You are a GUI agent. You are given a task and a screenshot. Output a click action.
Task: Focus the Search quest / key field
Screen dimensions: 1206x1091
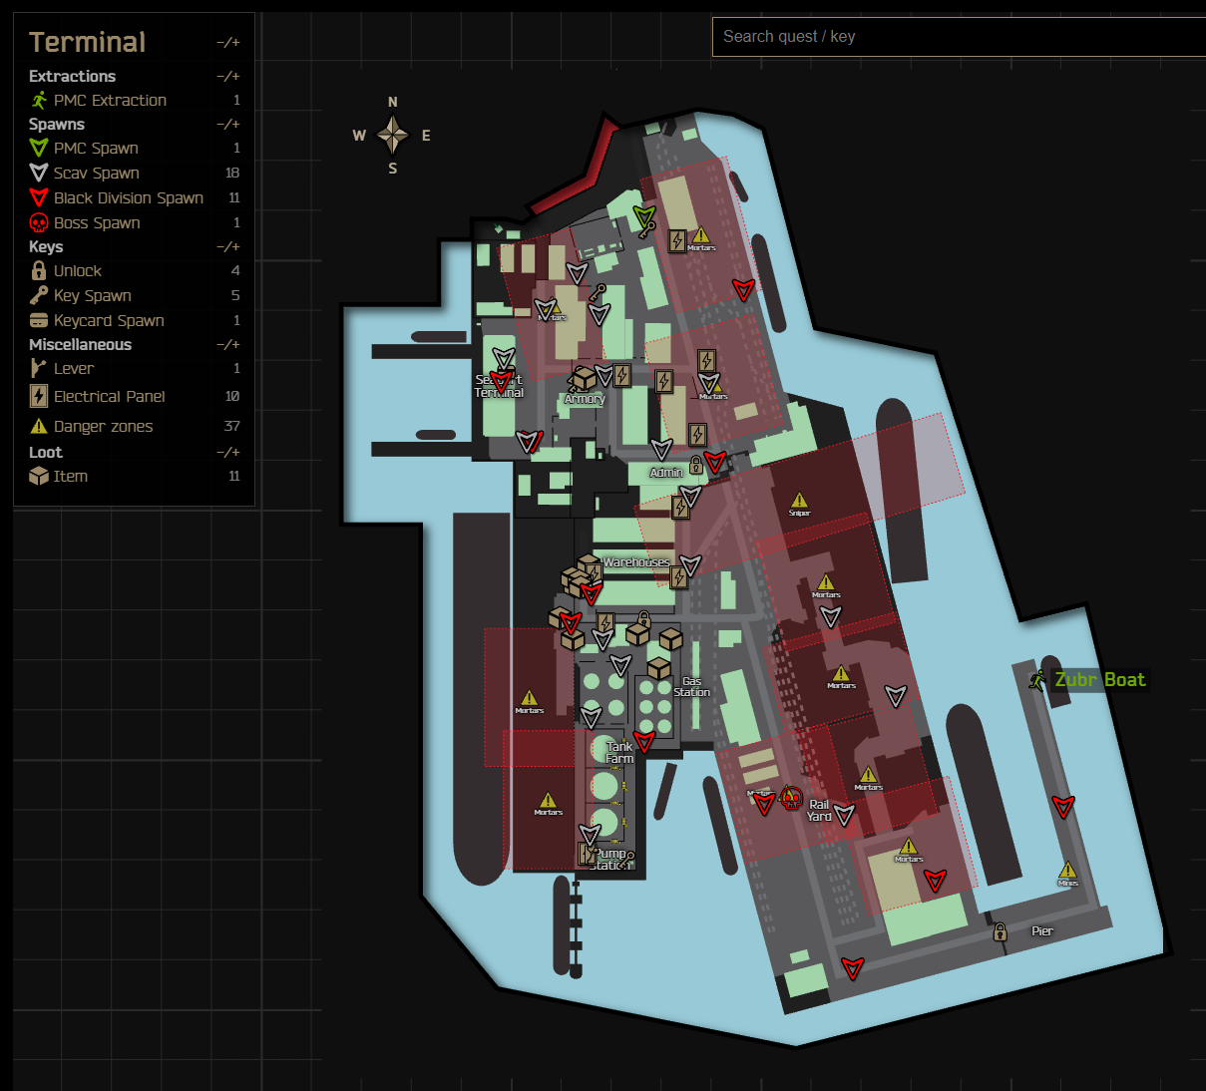pos(959,37)
